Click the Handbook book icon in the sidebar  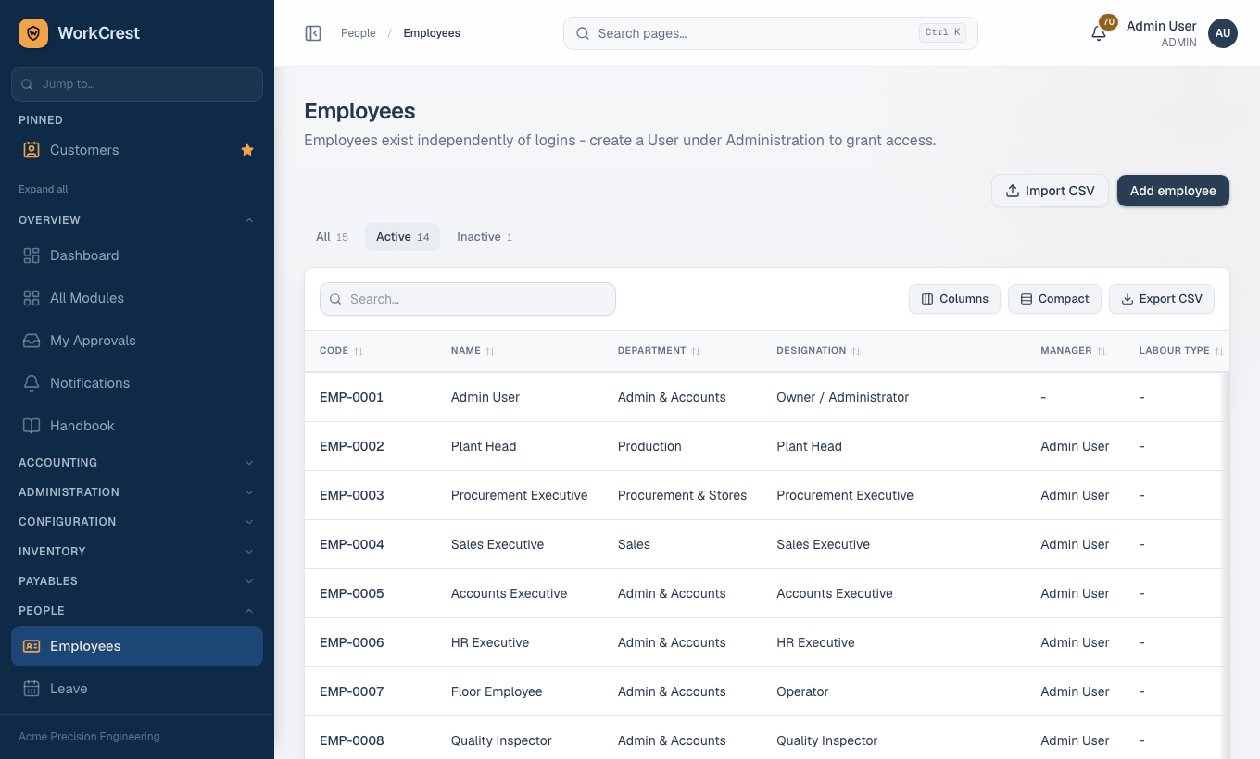31,426
